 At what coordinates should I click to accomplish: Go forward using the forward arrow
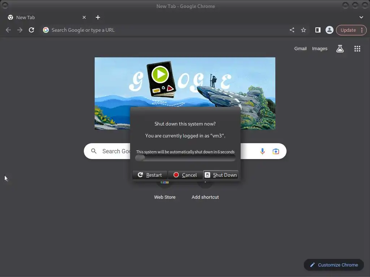20,30
